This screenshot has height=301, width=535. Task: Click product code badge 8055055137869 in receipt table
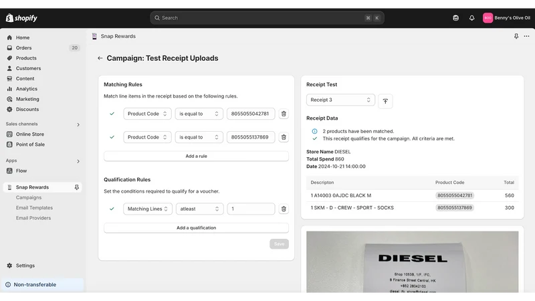tap(455, 208)
